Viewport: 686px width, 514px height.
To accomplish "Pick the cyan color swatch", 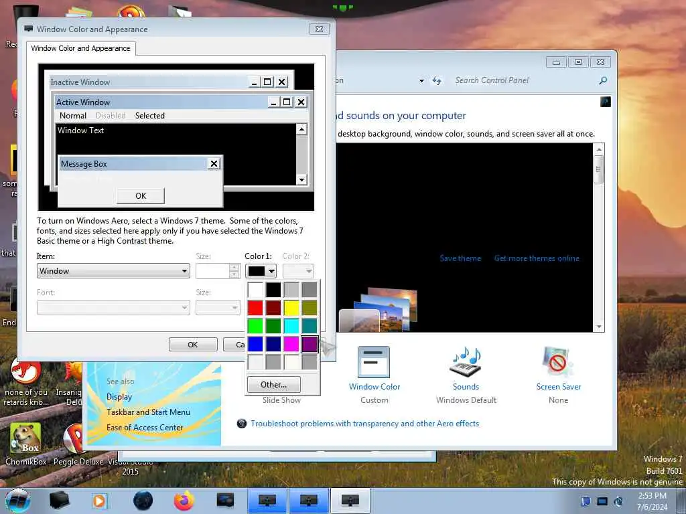I will 291,326.
